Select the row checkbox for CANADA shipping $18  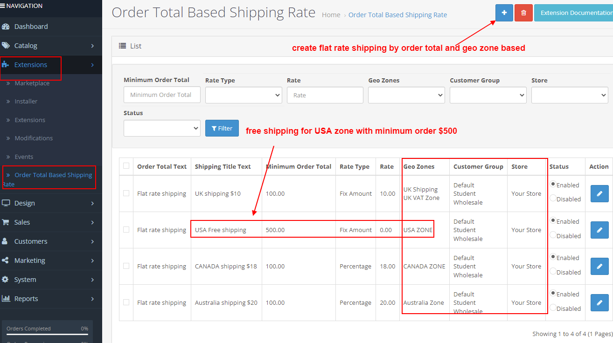(x=126, y=266)
